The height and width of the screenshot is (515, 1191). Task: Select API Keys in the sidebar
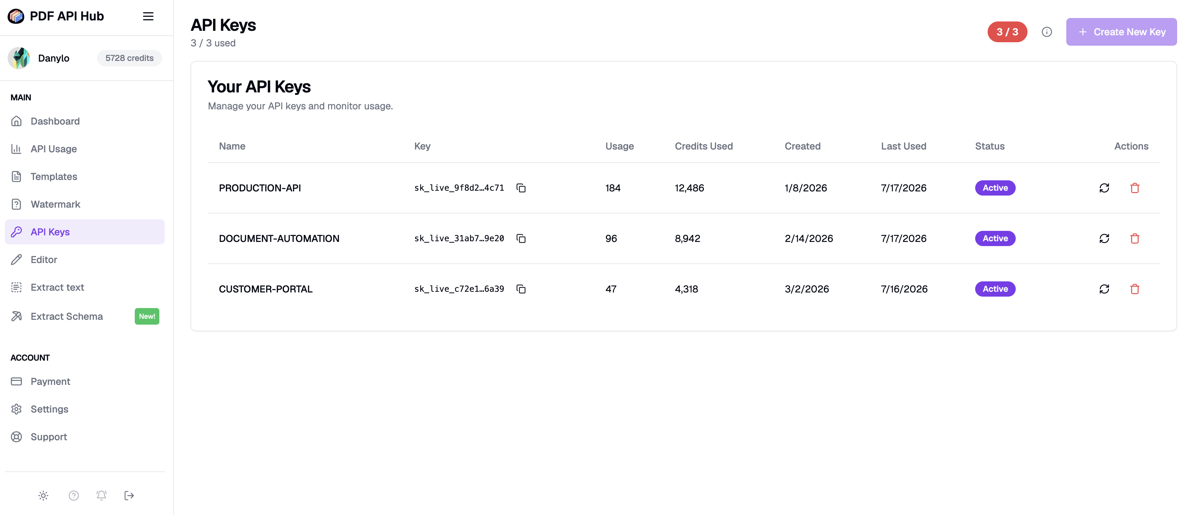(85, 232)
